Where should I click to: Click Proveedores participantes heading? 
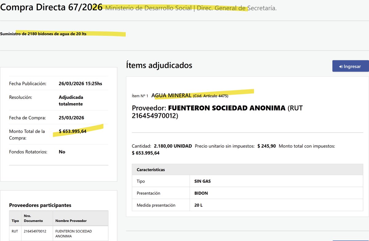[40, 205]
